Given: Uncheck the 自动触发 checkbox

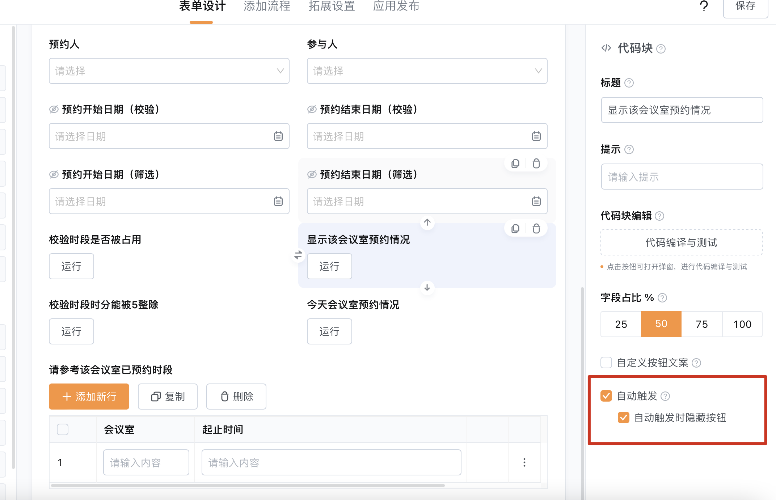Looking at the screenshot, I should [x=606, y=396].
